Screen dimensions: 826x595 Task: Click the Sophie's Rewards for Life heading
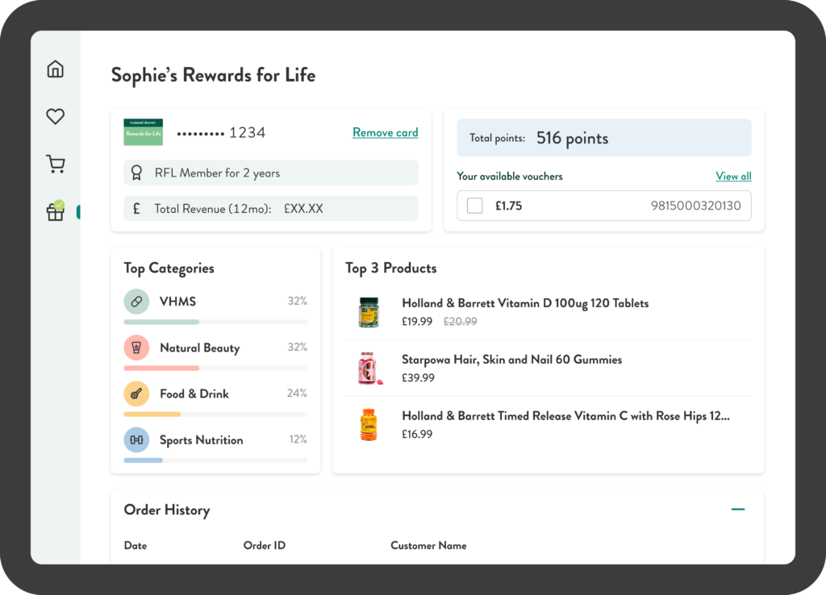[x=213, y=75]
